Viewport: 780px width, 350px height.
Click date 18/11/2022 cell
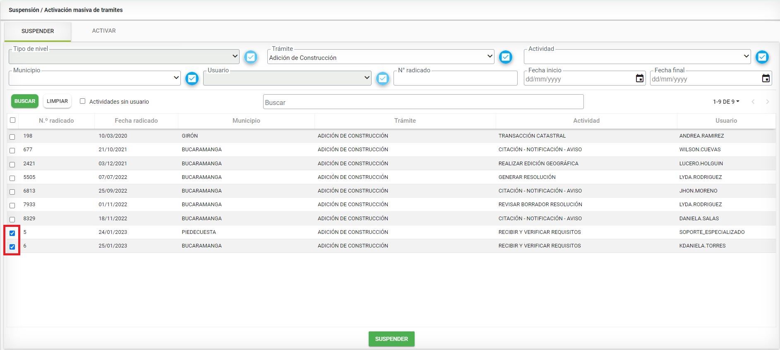[x=113, y=219]
